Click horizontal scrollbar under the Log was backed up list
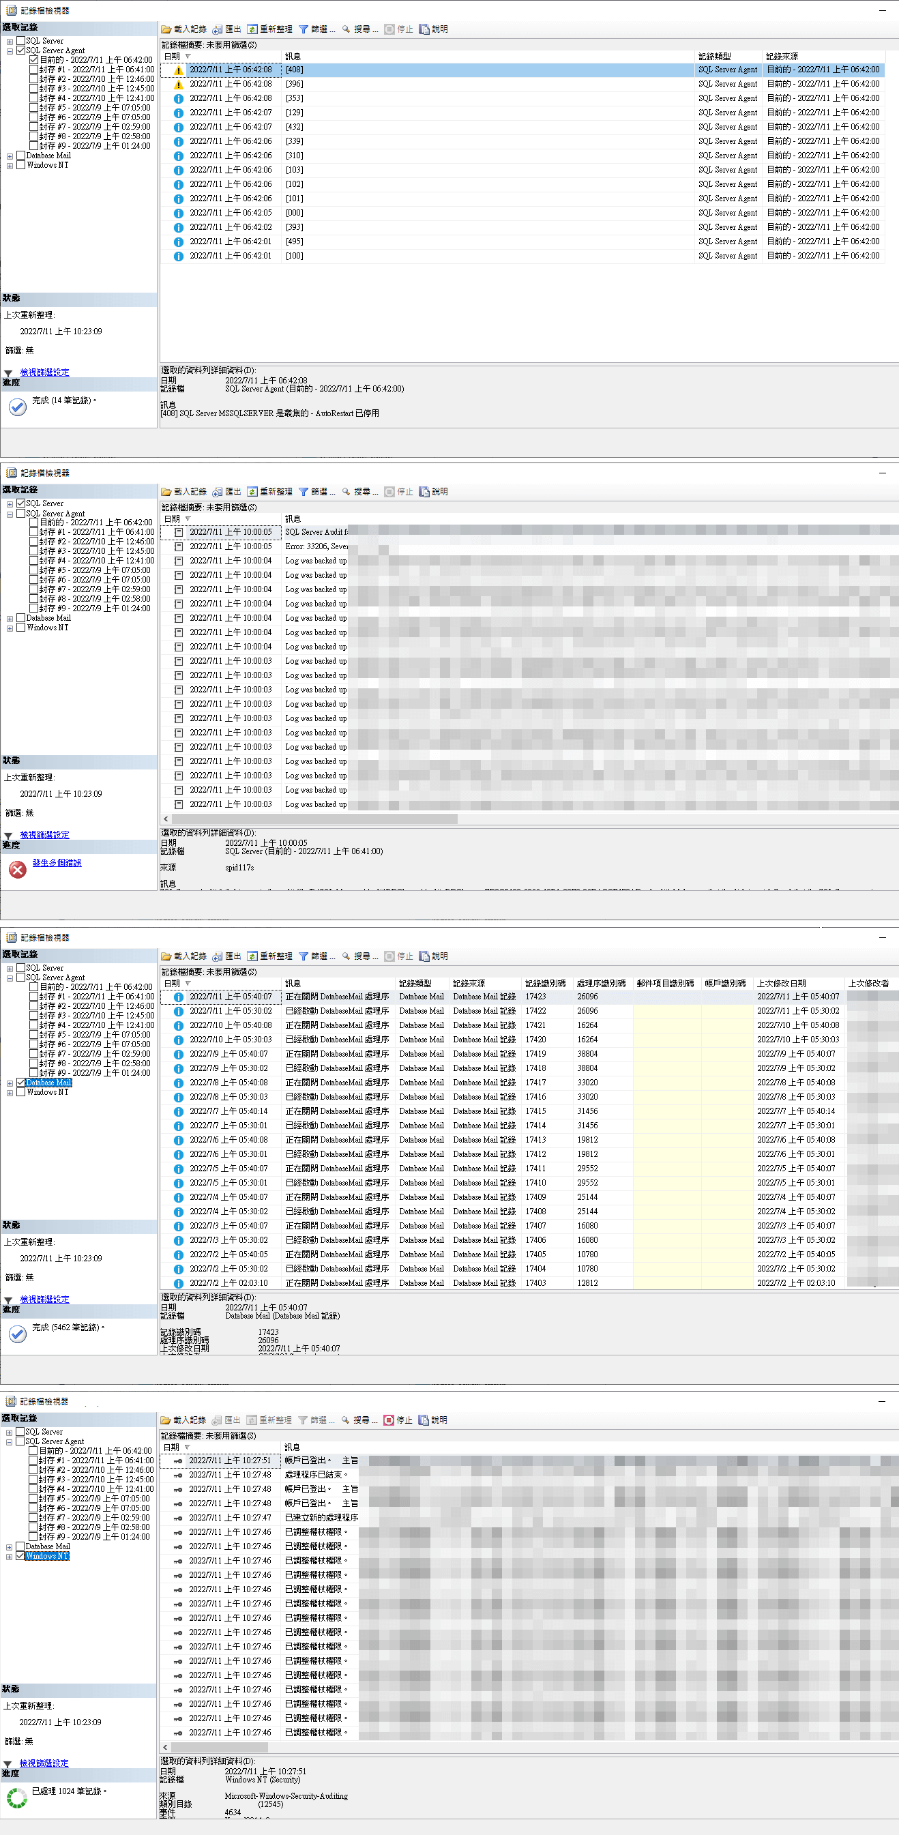 point(314,819)
